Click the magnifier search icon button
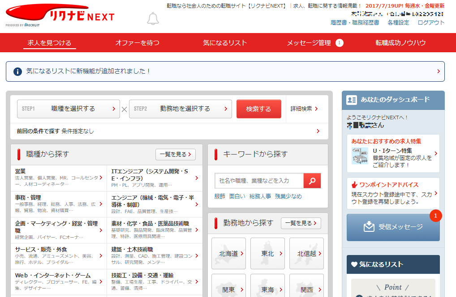 coord(312,181)
